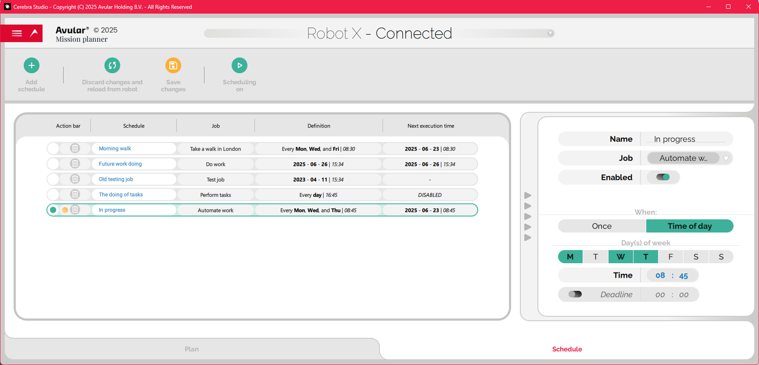759x365 pixels.
Task: Toggle Sunday in days of week
Action: pyautogui.click(x=721, y=257)
